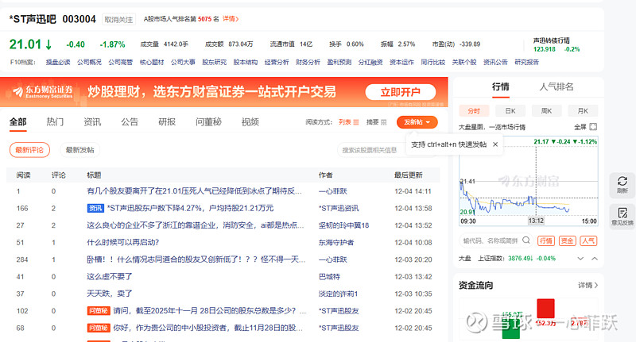
Task: Open 详情 next to 资金流向
Action: [x=585, y=285]
